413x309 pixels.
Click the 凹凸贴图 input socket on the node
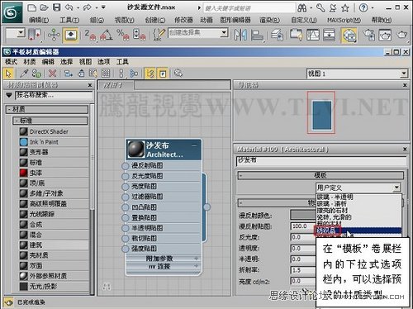coord(126,207)
